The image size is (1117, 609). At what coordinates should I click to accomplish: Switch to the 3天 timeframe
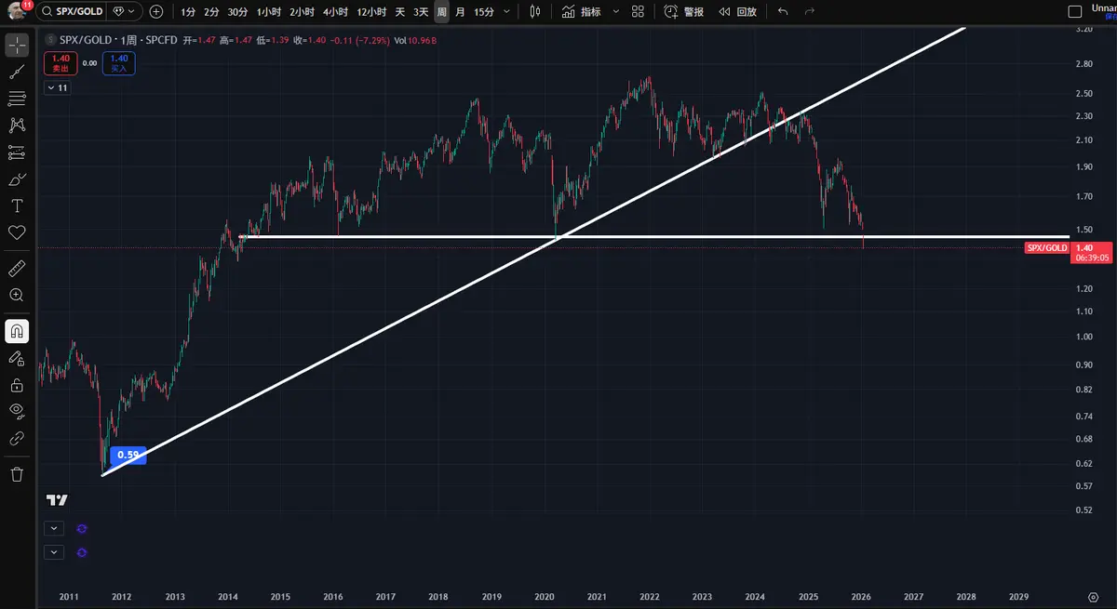coord(421,12)
